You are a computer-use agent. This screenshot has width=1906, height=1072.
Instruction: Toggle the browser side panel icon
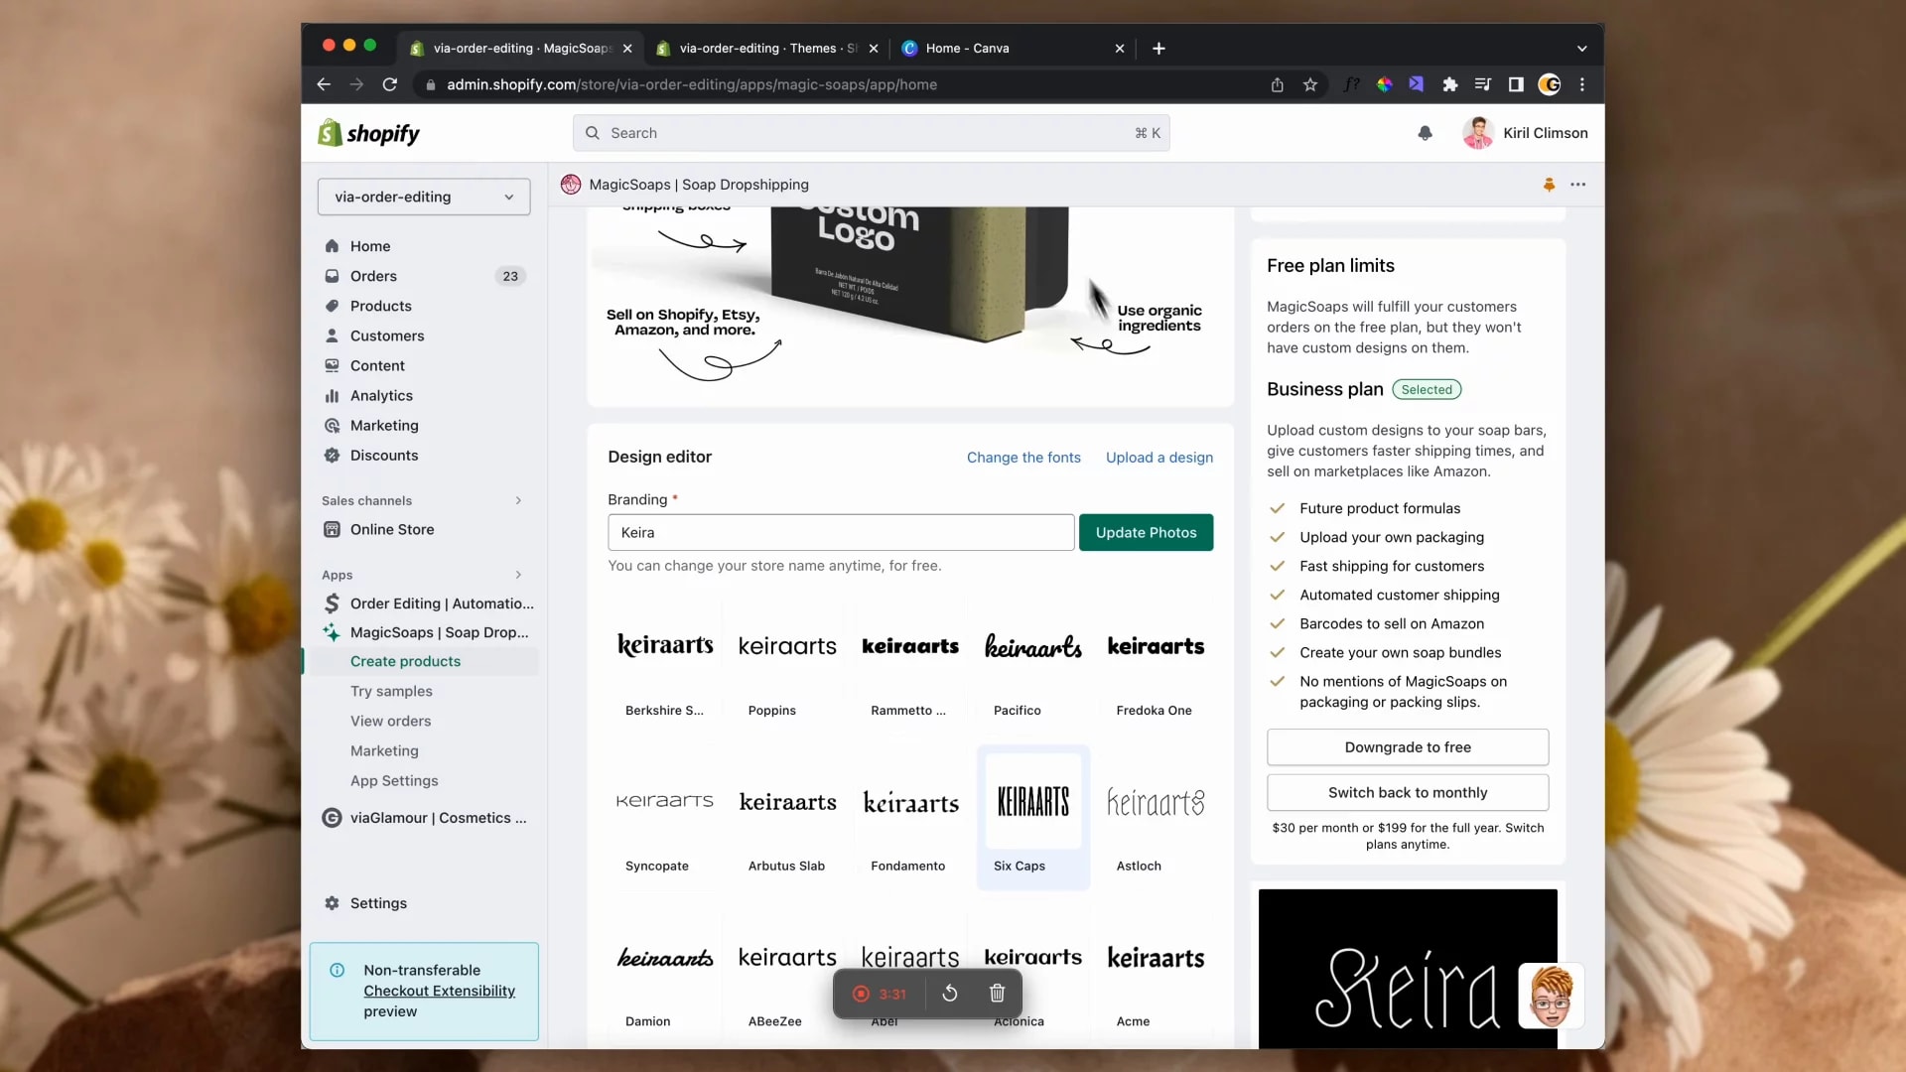[1516, 84]
